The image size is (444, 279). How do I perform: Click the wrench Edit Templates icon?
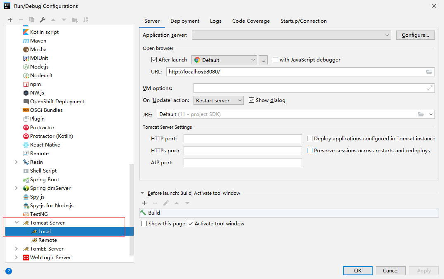43,20
